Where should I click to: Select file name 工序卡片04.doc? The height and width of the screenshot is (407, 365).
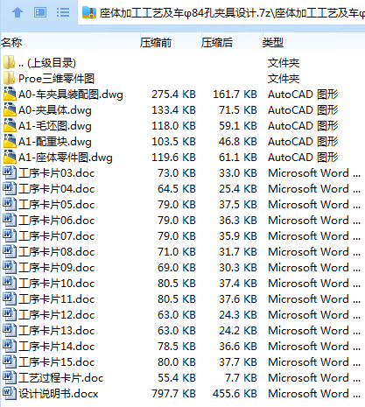pos(57,189)
